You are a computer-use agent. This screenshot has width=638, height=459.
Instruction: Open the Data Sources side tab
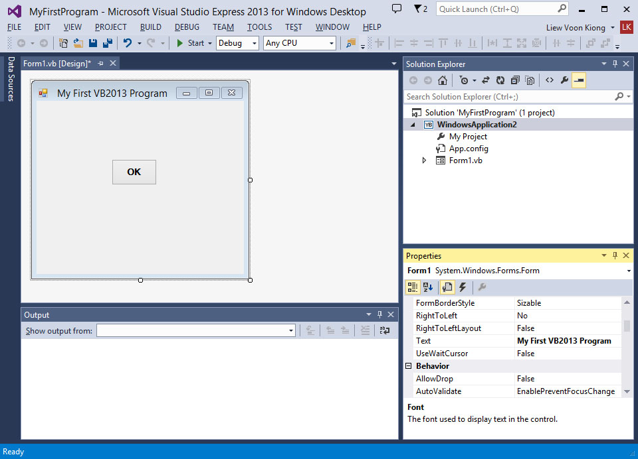point(11,78)
